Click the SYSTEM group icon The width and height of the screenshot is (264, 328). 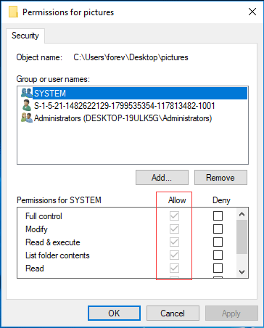26,93
